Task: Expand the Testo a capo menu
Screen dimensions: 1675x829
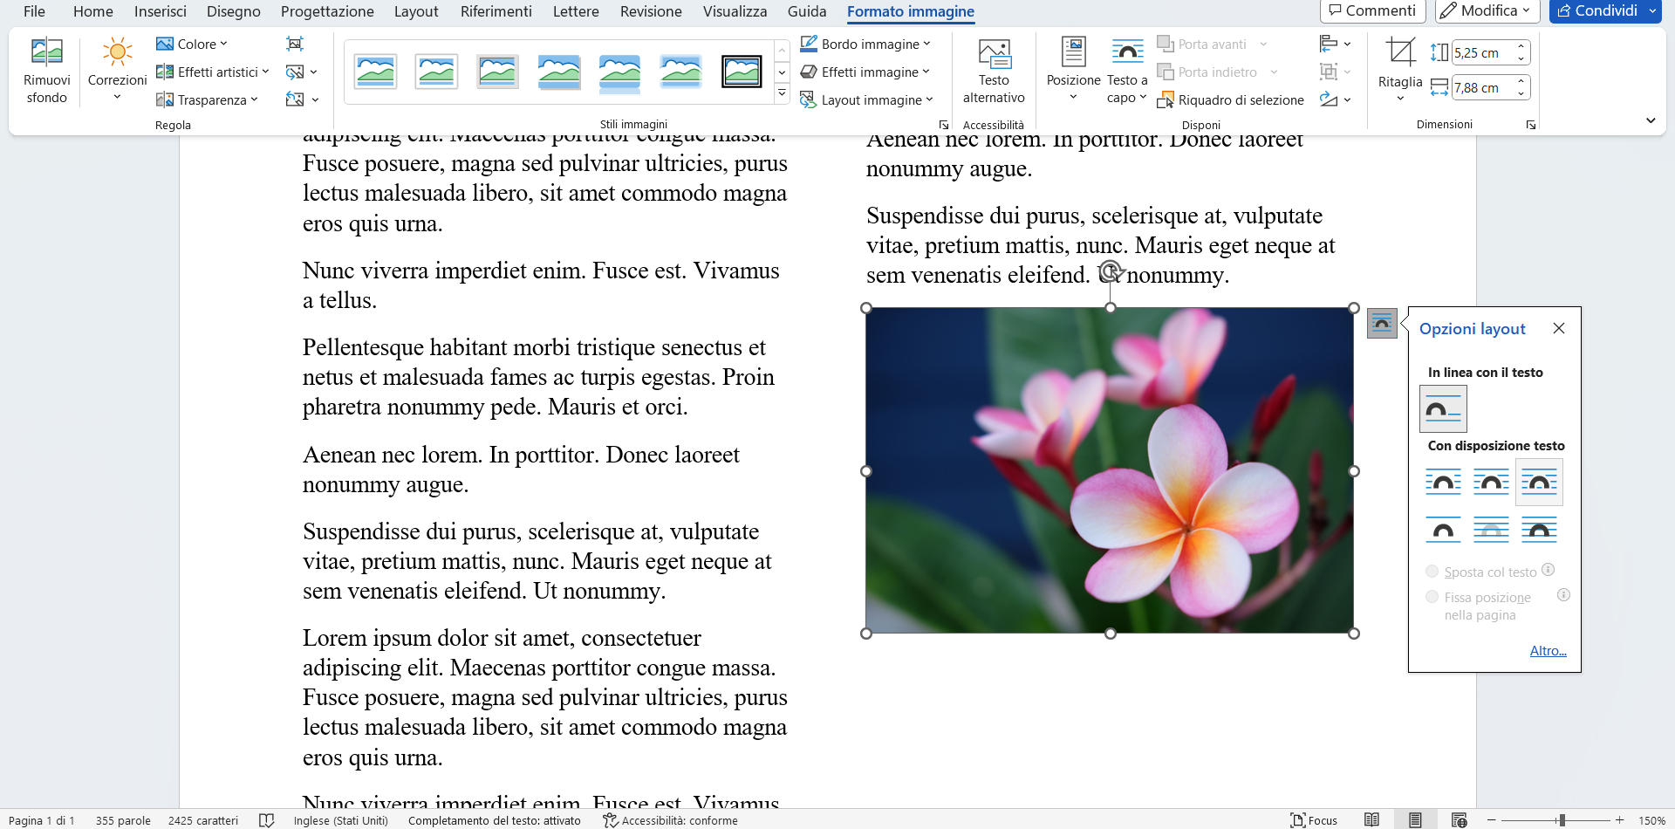Action: (x=1126, y=72)
